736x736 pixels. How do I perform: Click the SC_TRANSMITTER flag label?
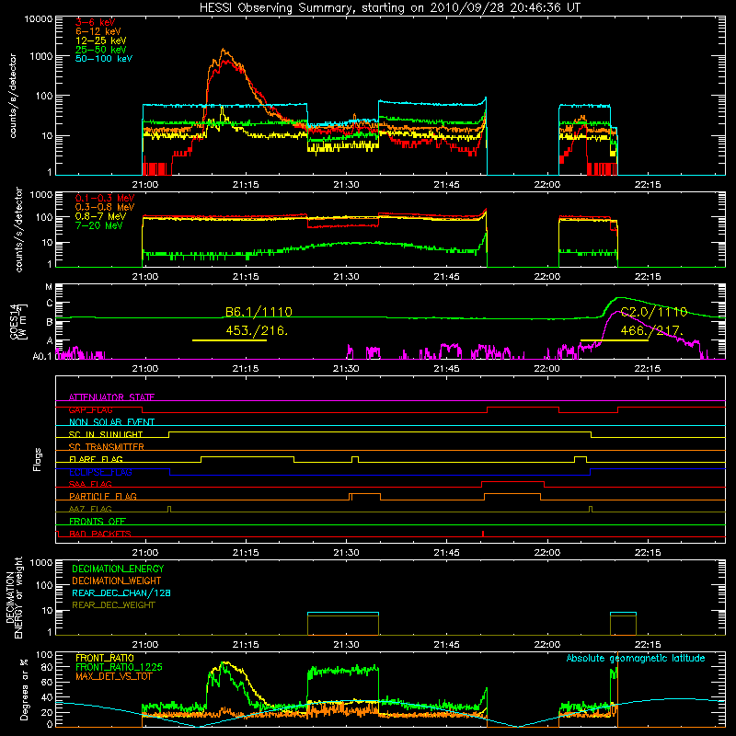click(x=107, y=447)
